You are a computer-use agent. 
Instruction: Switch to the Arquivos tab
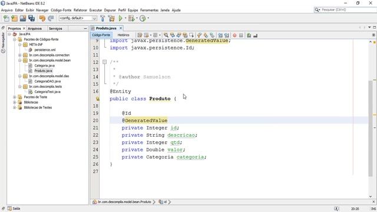pyautogui.click(x=35, y=28)
